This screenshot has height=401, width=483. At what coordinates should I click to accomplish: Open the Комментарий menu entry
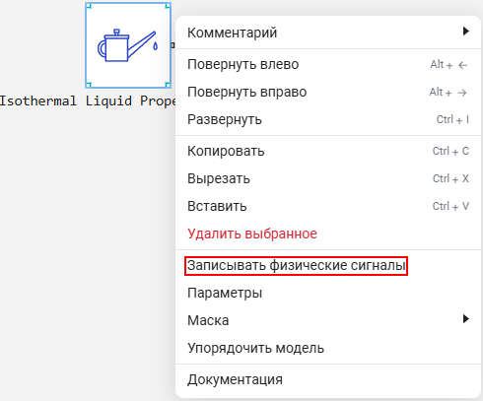(x=328, y=33)
